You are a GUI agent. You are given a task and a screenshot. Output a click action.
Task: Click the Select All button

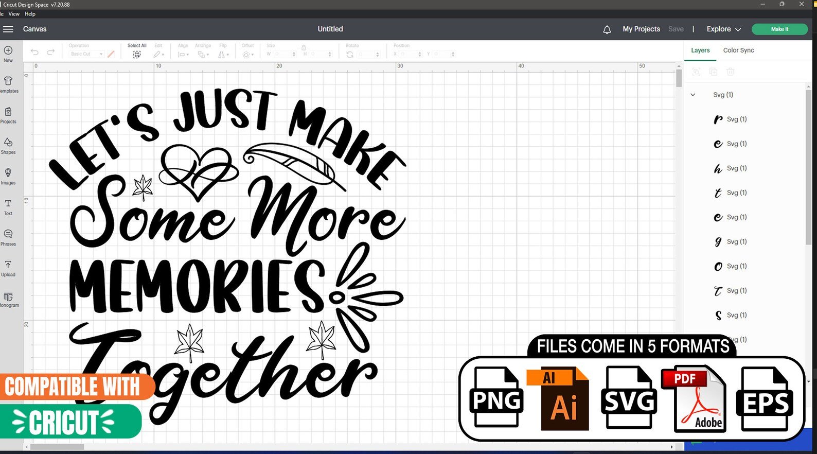click(137, 50)
